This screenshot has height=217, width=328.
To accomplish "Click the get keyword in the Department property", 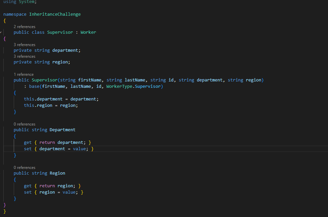I will point(27,143).
